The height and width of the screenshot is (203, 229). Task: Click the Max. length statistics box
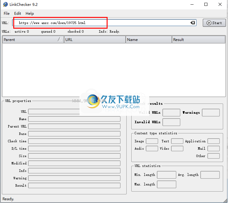point(166,185)
